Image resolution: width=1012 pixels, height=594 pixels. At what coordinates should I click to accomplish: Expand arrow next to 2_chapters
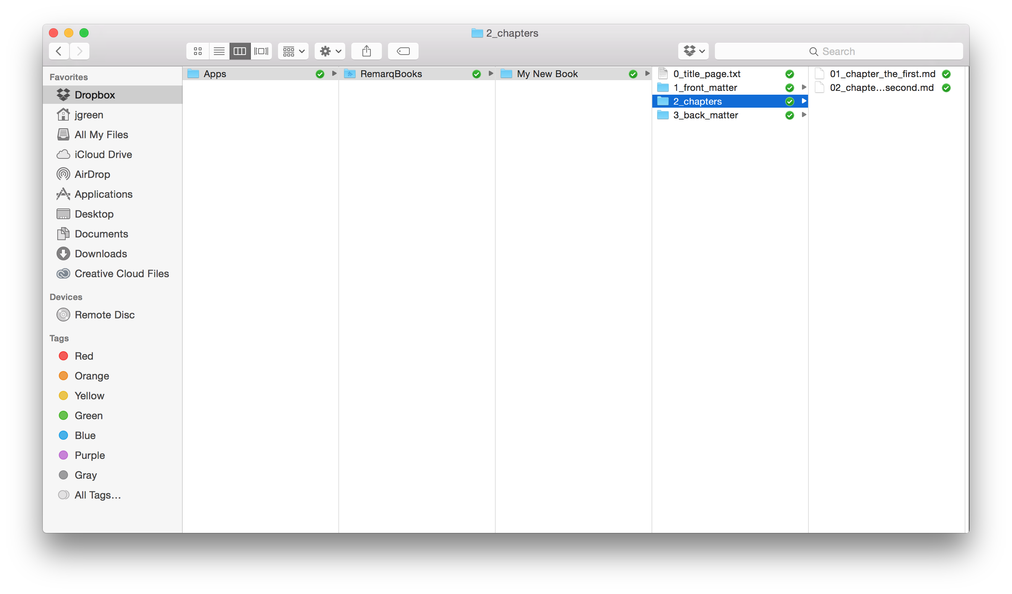pyautogui.click(x=803, y=101)
